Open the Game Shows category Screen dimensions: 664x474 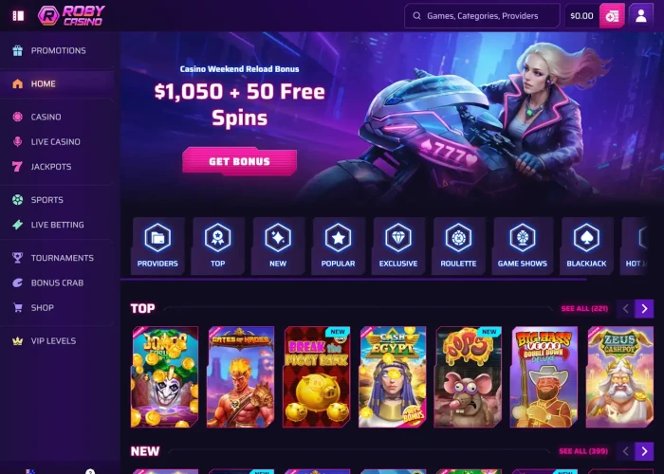pos(523,246)
